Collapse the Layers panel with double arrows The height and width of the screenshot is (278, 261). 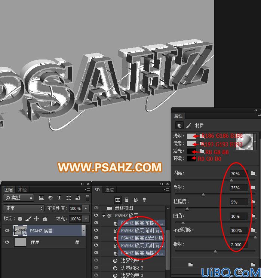(82, 184)
